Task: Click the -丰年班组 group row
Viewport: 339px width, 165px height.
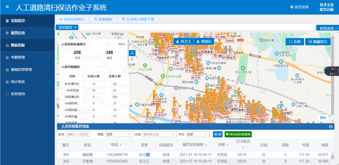Action: click(94, 90)
